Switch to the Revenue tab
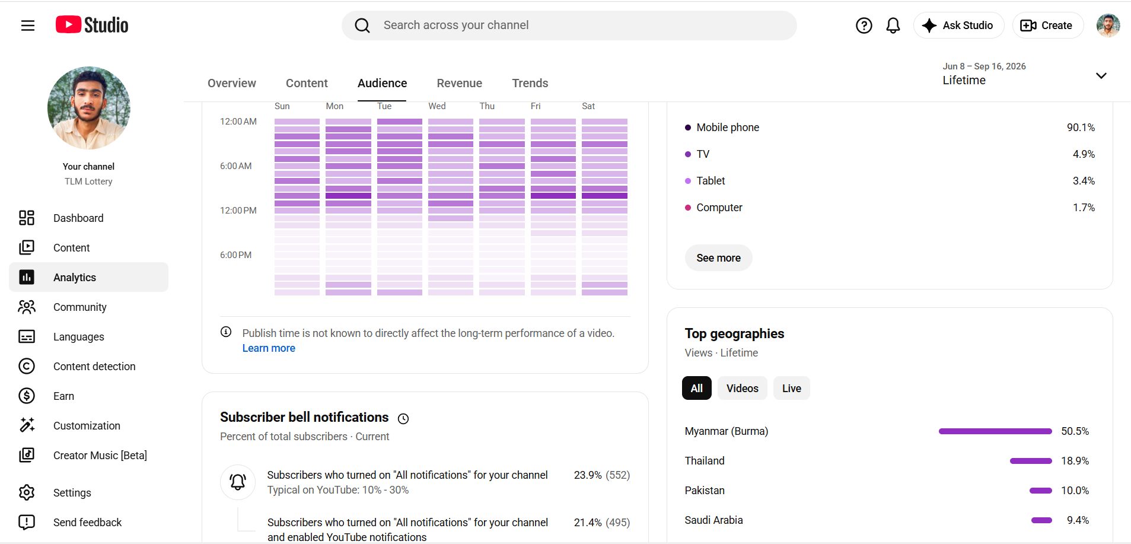This screenshot has height=544, width=1131. coord(460,83)
